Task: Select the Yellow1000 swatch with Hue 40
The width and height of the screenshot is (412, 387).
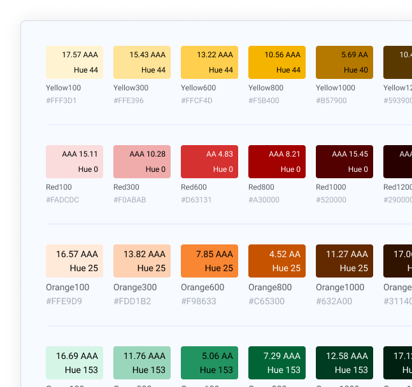Action: [345, 62]
